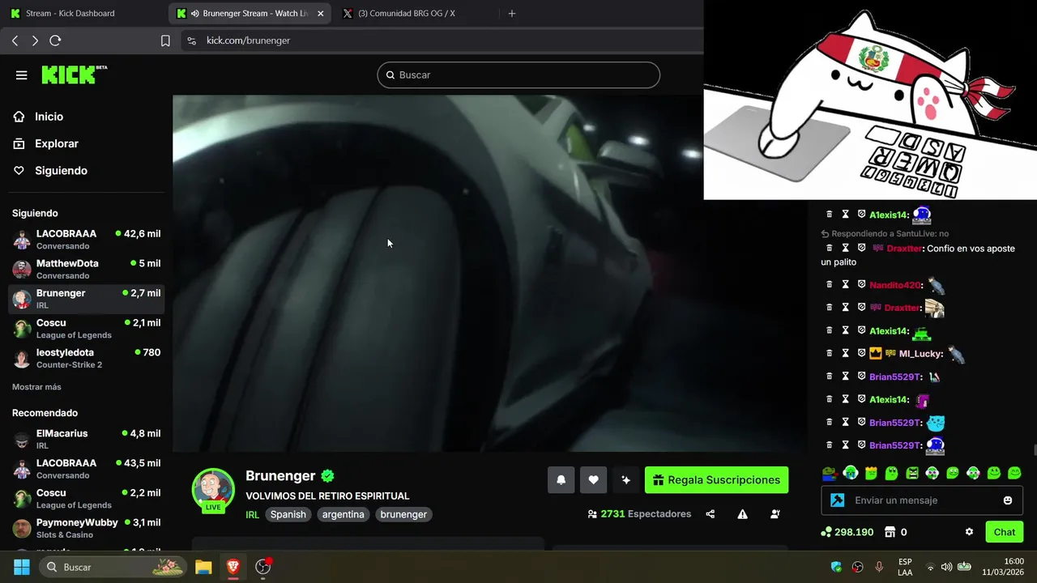Click the last green smiley quick emote
The width and height of the screenshot is (1037, 583).
tap(1014, 473)
